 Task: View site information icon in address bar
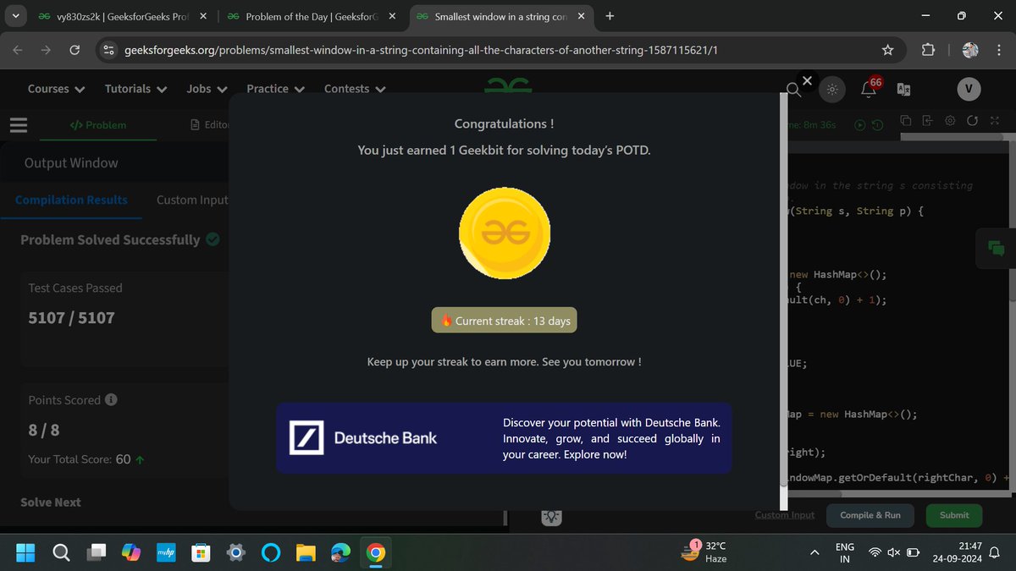click(108, 51)
